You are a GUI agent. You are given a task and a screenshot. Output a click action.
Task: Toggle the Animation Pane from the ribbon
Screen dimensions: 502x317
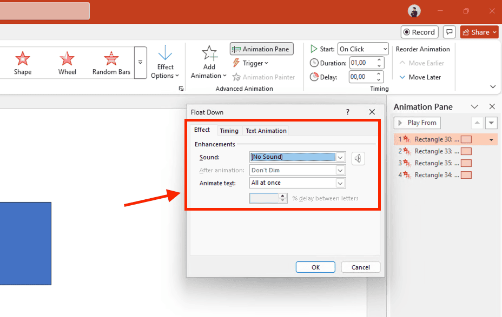click(x=261, y=49)
